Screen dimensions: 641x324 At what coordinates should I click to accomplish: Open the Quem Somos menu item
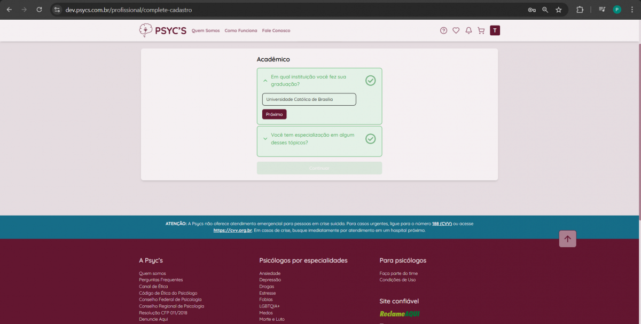point(206,30)
